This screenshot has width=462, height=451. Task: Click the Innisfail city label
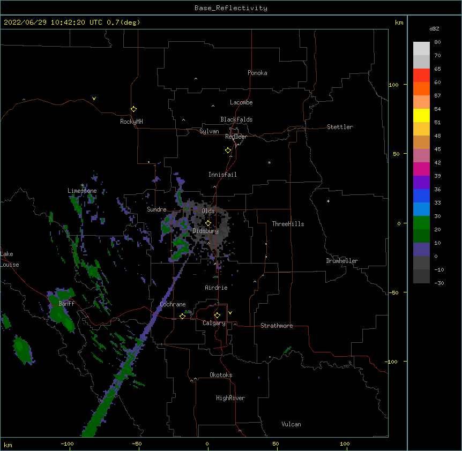point(222,175)
